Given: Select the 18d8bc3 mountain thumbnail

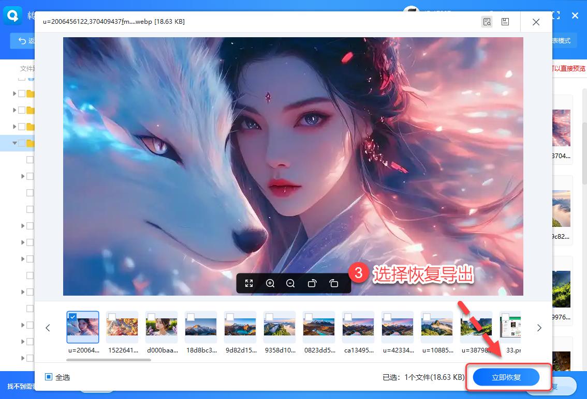Looking at the screenshot, I should (201, 328).
